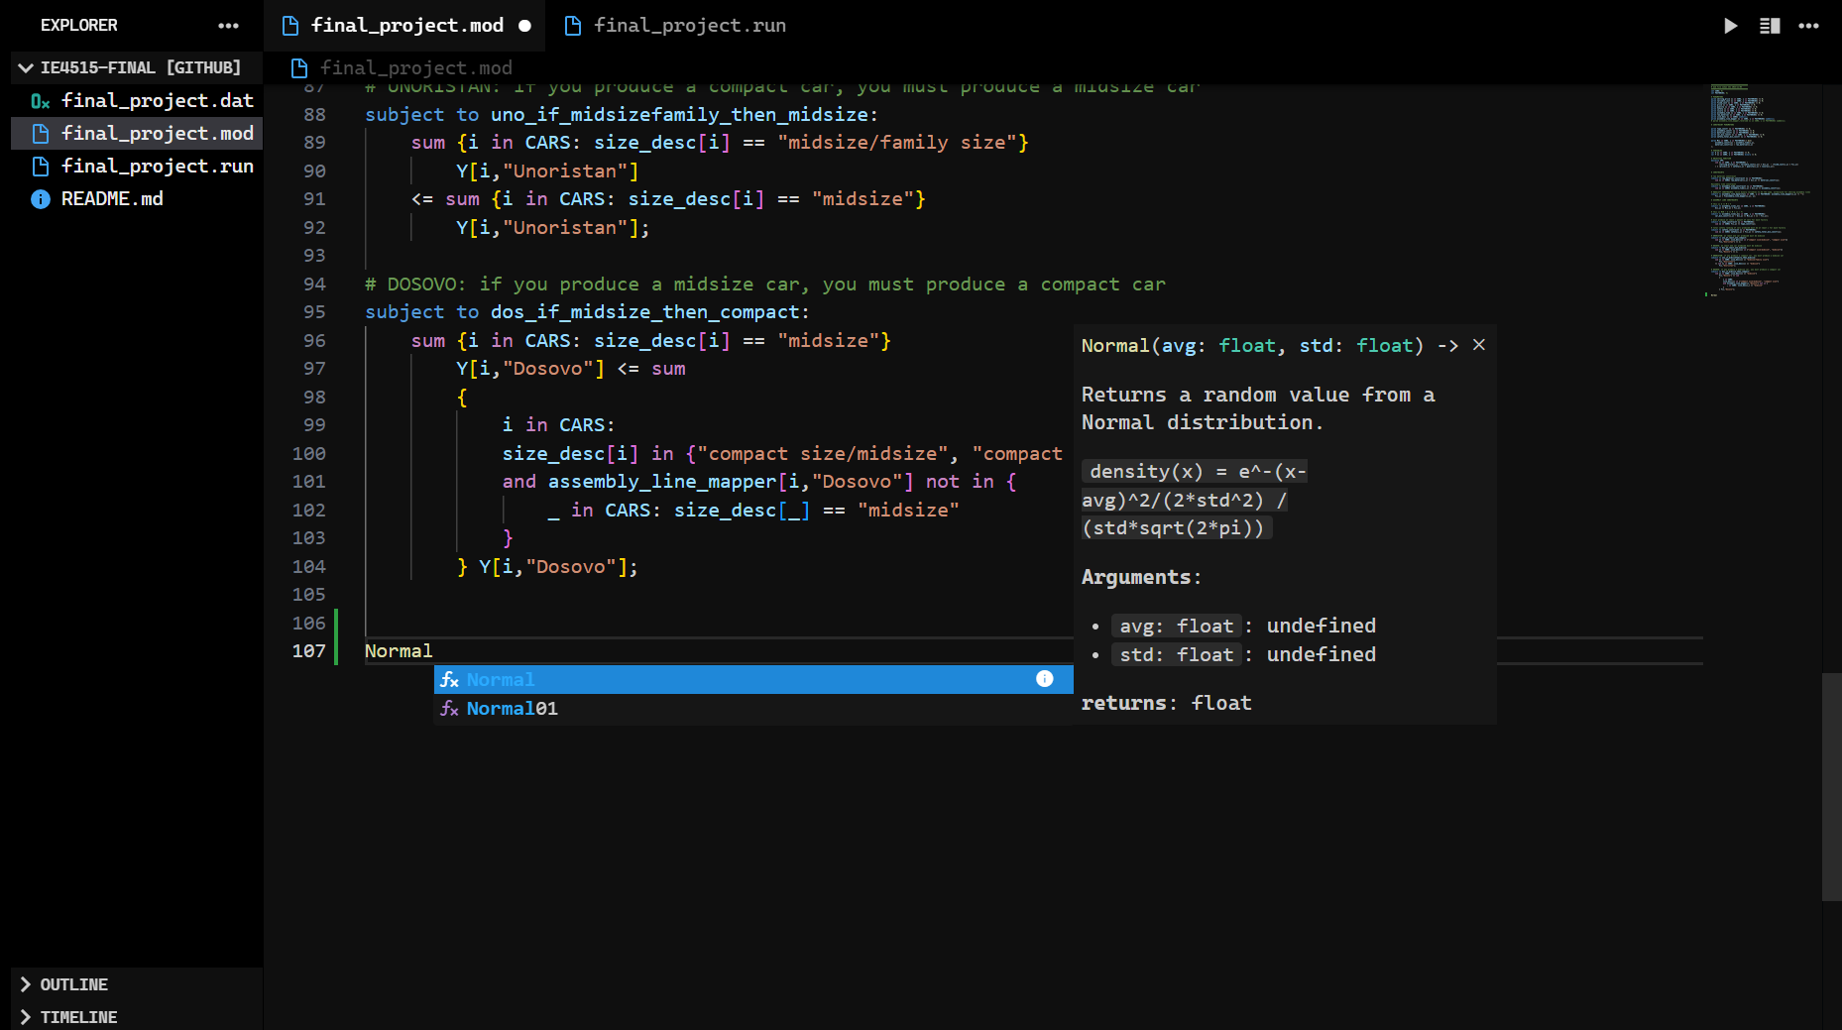Open README.md from the file tree
1842x1030 pixels.
click(112, 199)
